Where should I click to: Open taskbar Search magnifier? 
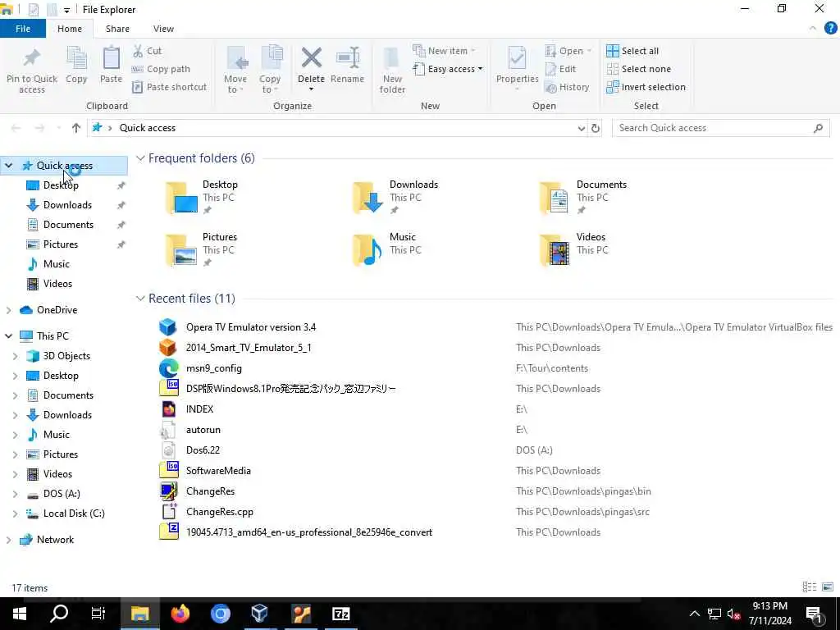[59, 614]
